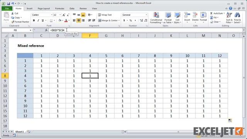
Task: Click Increase Decimal icon
Action: click(x=141, y=20)
